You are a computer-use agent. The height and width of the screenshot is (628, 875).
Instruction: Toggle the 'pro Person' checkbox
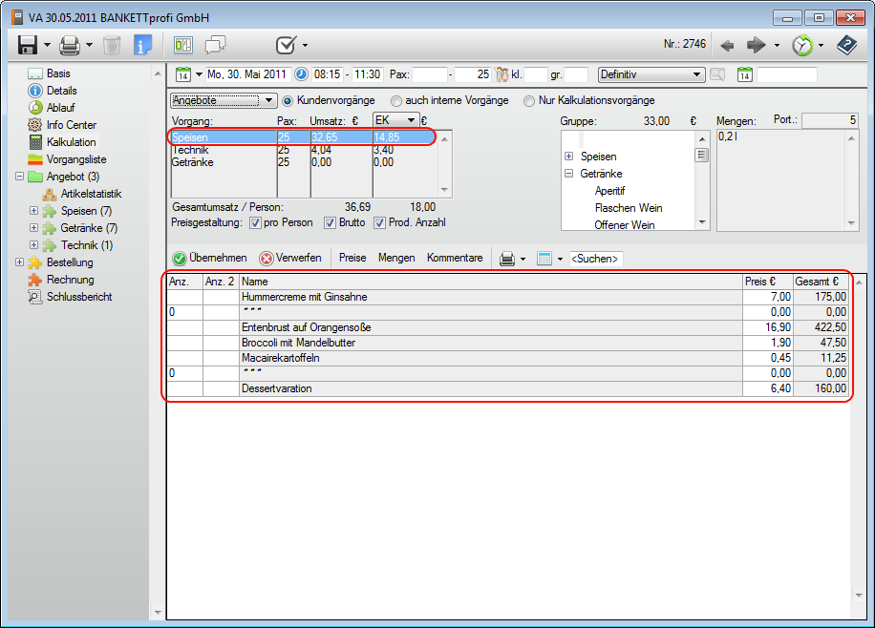[255, 223]
